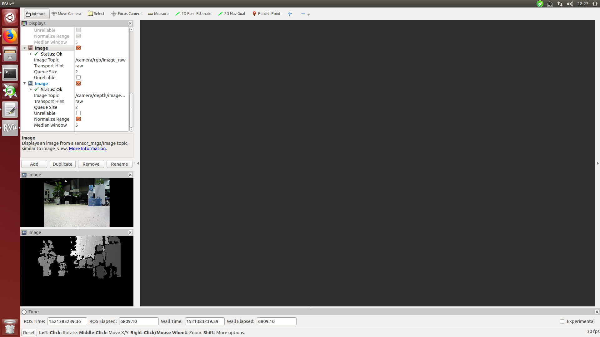Select the Publish Point tool
Image resolution: width=600 pixels, height=337 pixels.
coord(266,14)
